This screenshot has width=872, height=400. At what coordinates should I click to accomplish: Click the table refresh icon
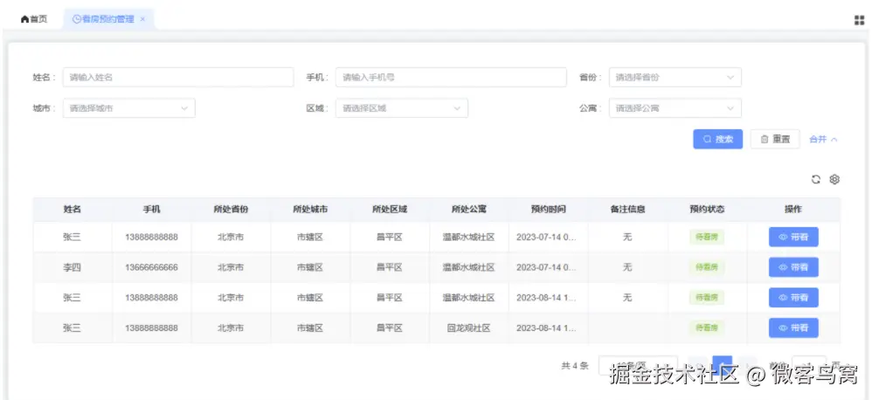[x=816, y=179]
